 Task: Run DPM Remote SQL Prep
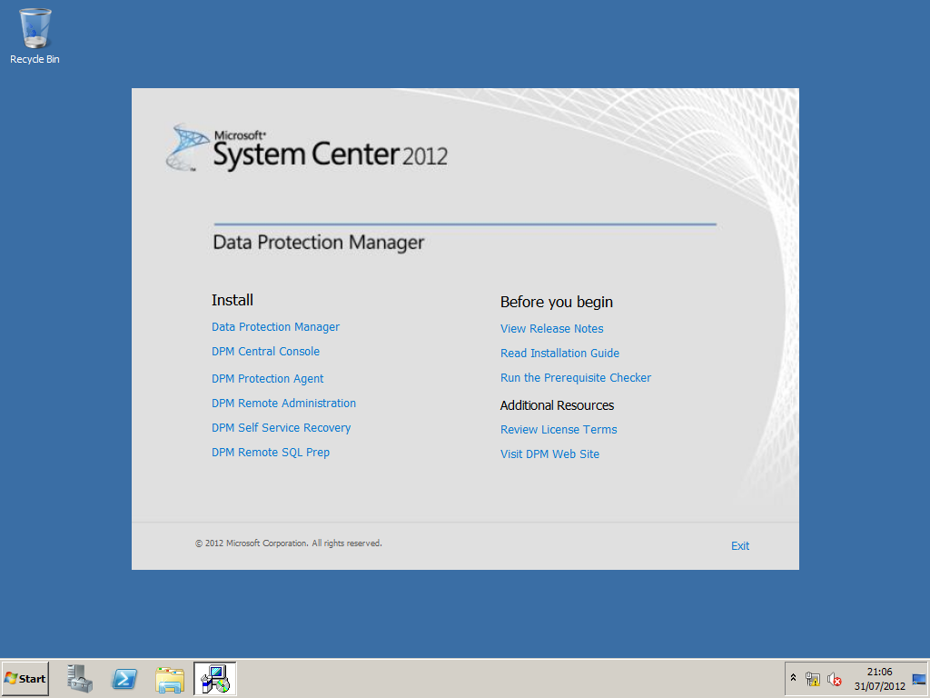point(271,453)
